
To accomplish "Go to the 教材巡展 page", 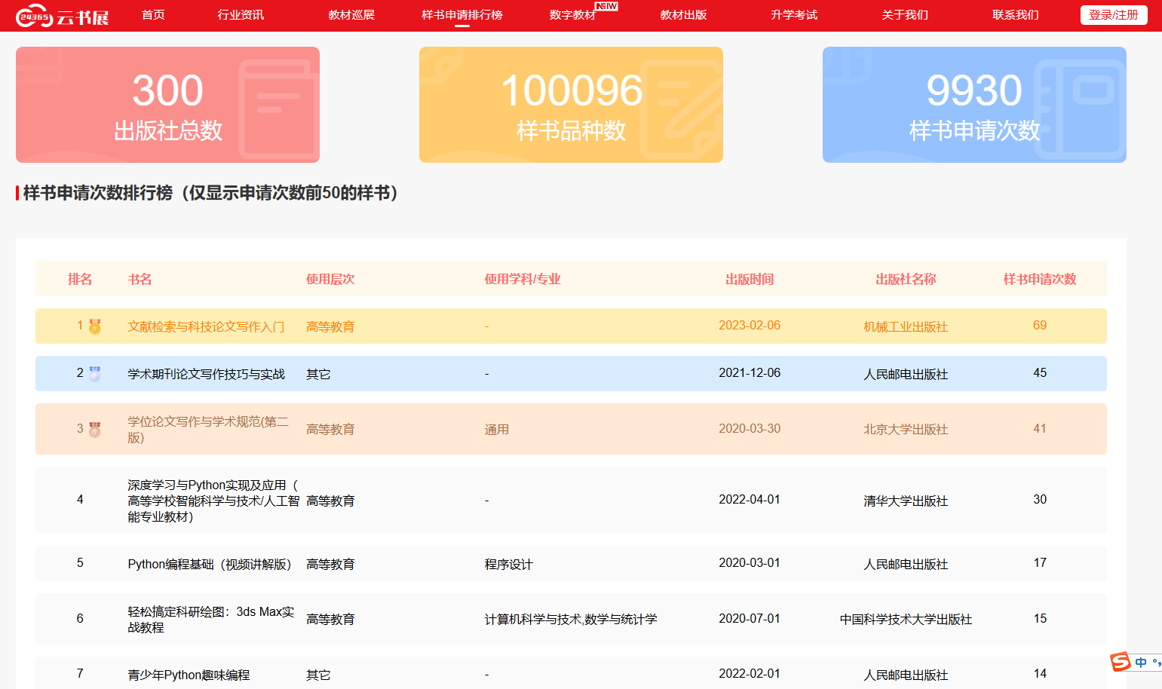I will point(351,15).
